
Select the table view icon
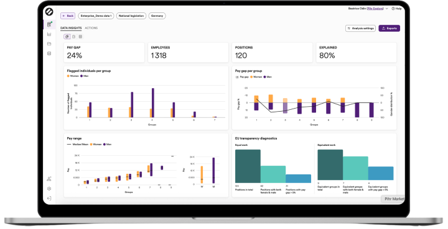click(x=80, y=37)
